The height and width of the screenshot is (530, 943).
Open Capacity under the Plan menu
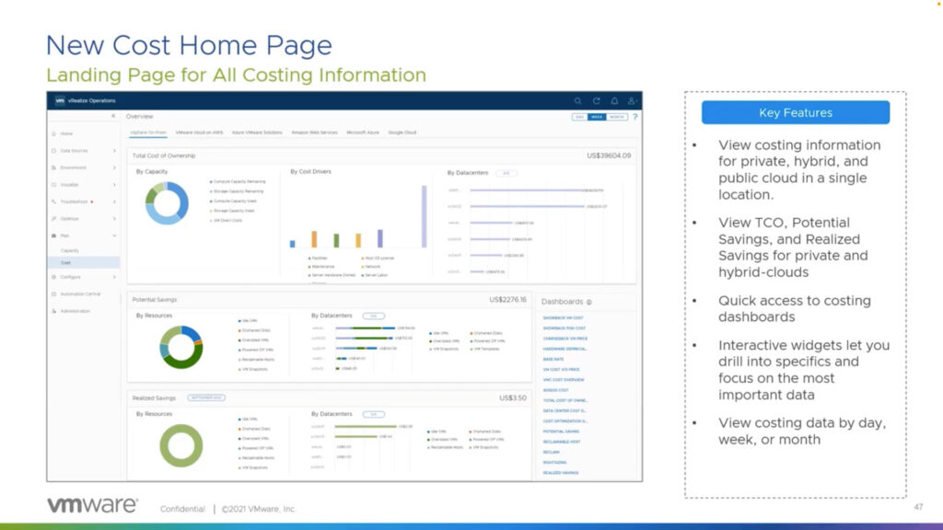coord(70,250)
